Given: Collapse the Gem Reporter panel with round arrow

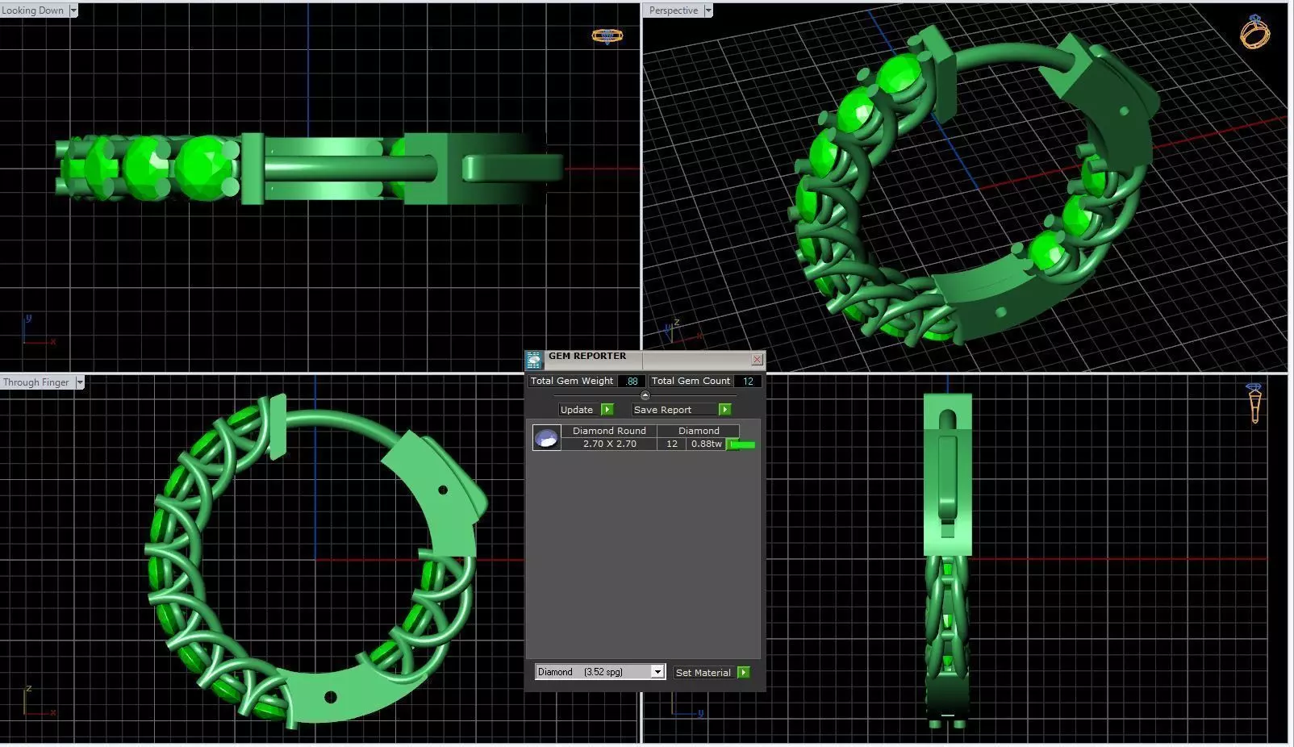Looking at the screenshot, I should coord(645,395).
